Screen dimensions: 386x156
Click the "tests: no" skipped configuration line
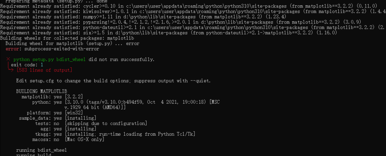point(91,123)
